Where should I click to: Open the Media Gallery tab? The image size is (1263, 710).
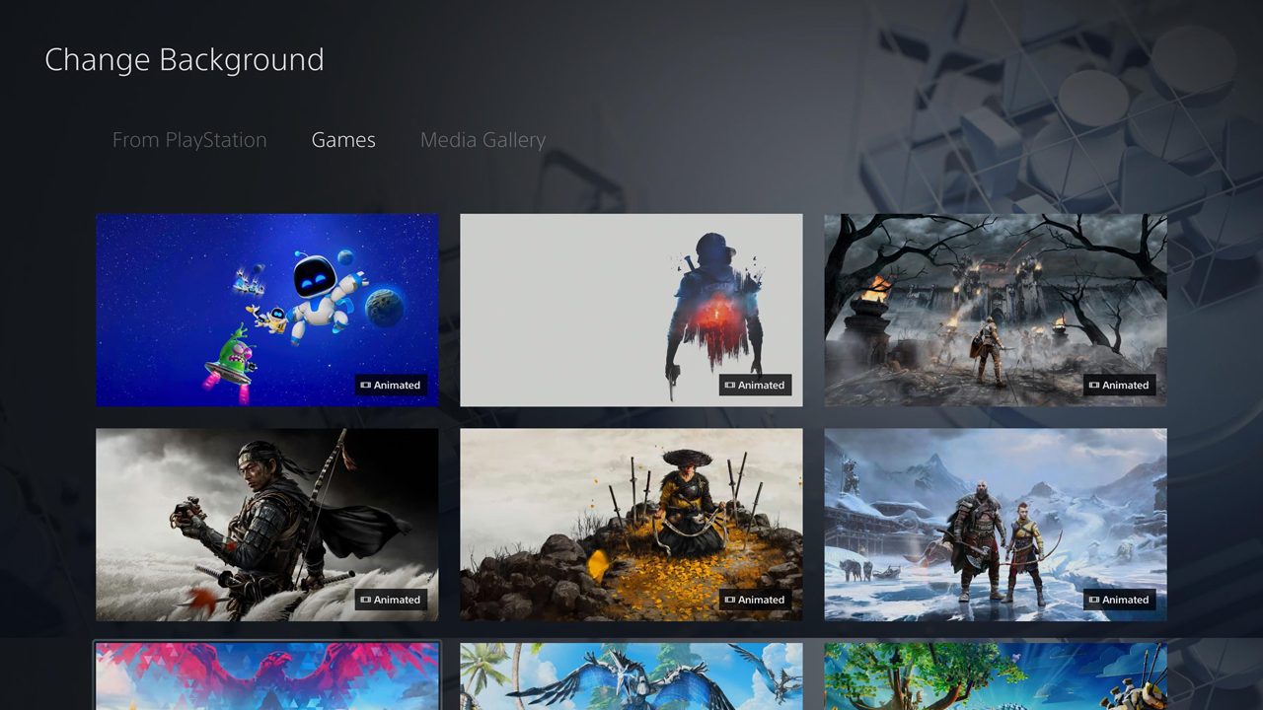coord(483,140)
